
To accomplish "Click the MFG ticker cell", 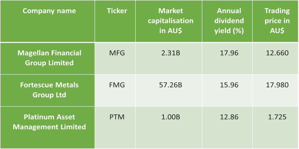I will coord(115,58).
